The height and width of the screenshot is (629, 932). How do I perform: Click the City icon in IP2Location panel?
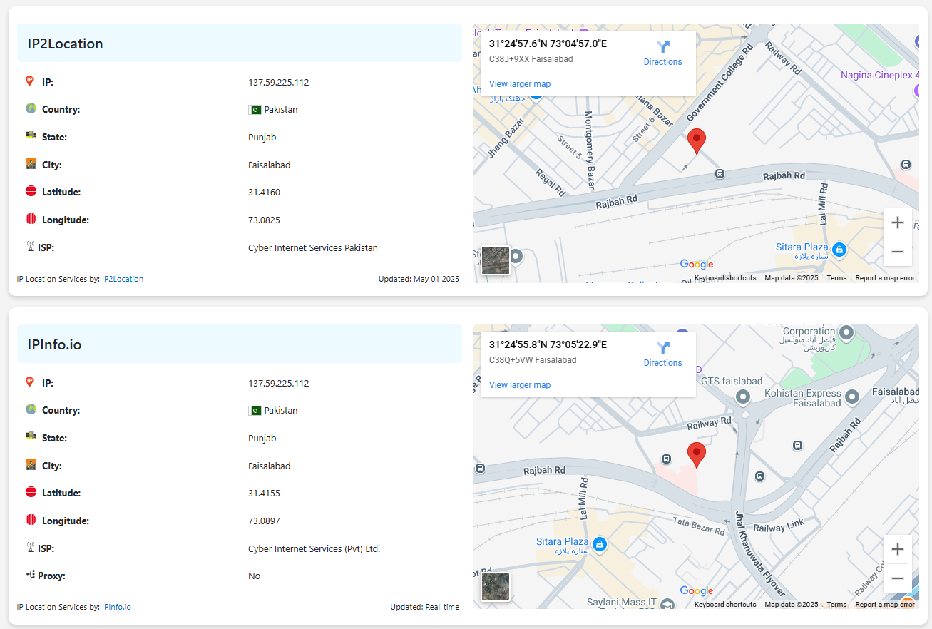coord(31,164)
